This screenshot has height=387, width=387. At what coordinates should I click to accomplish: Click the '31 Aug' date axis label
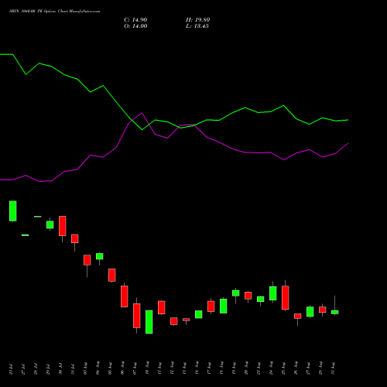(333, 368)
